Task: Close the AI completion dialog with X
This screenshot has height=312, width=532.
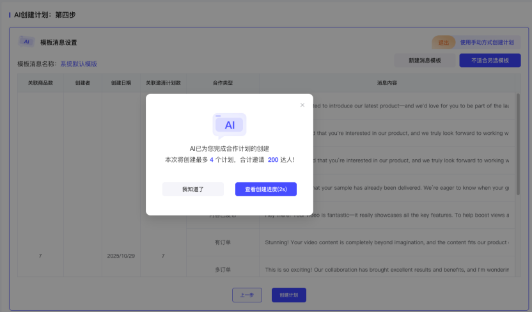Action: (x=302, y=105)
